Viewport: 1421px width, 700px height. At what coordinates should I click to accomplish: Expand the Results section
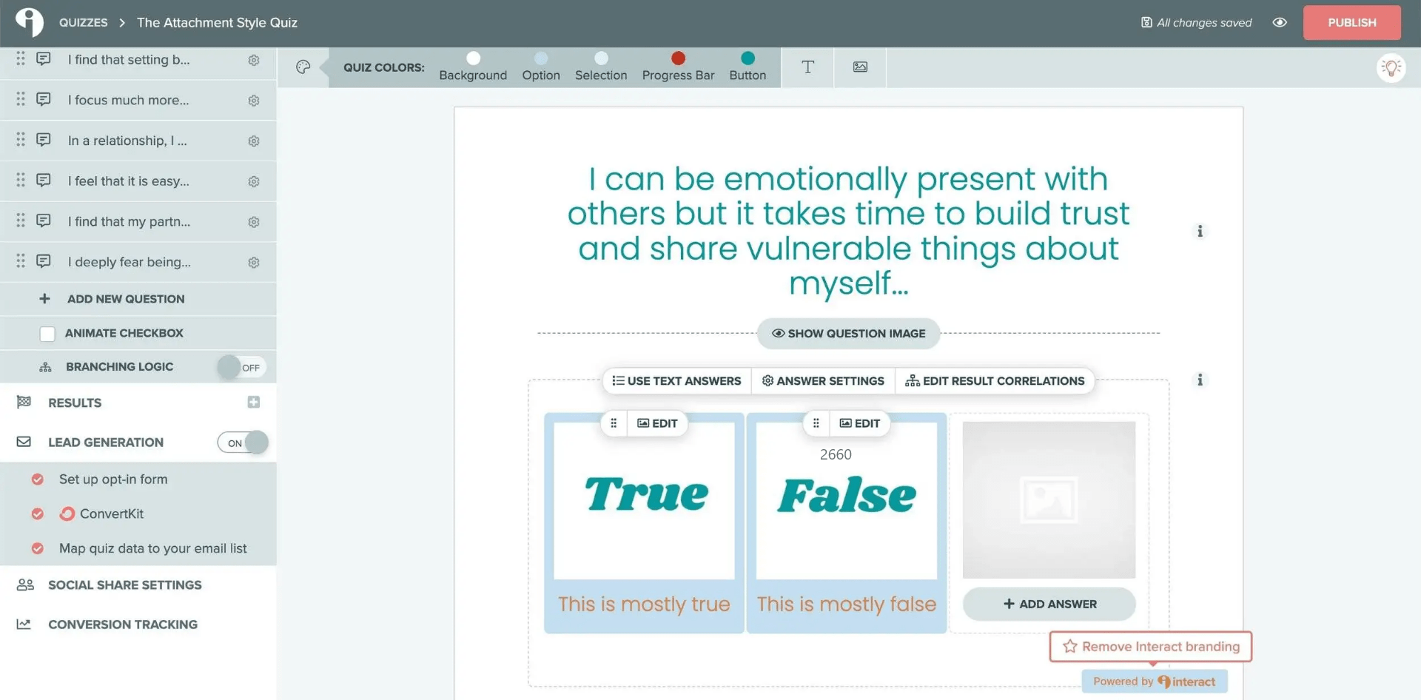[x=75, y=403]
